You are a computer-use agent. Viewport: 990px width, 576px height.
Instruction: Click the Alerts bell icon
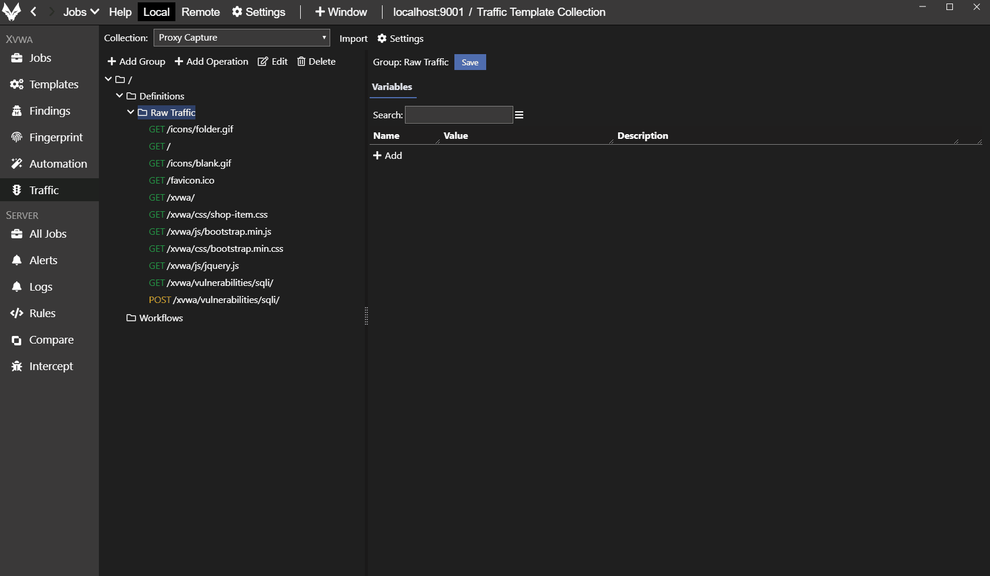click(x=16, y=260)
